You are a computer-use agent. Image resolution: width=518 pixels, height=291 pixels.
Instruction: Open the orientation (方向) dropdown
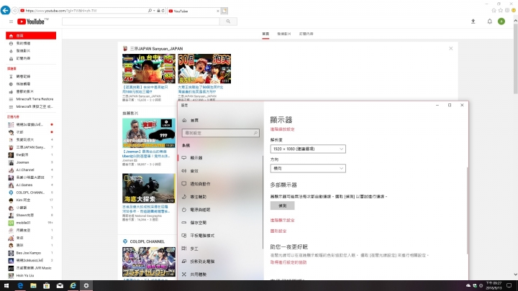308,168
